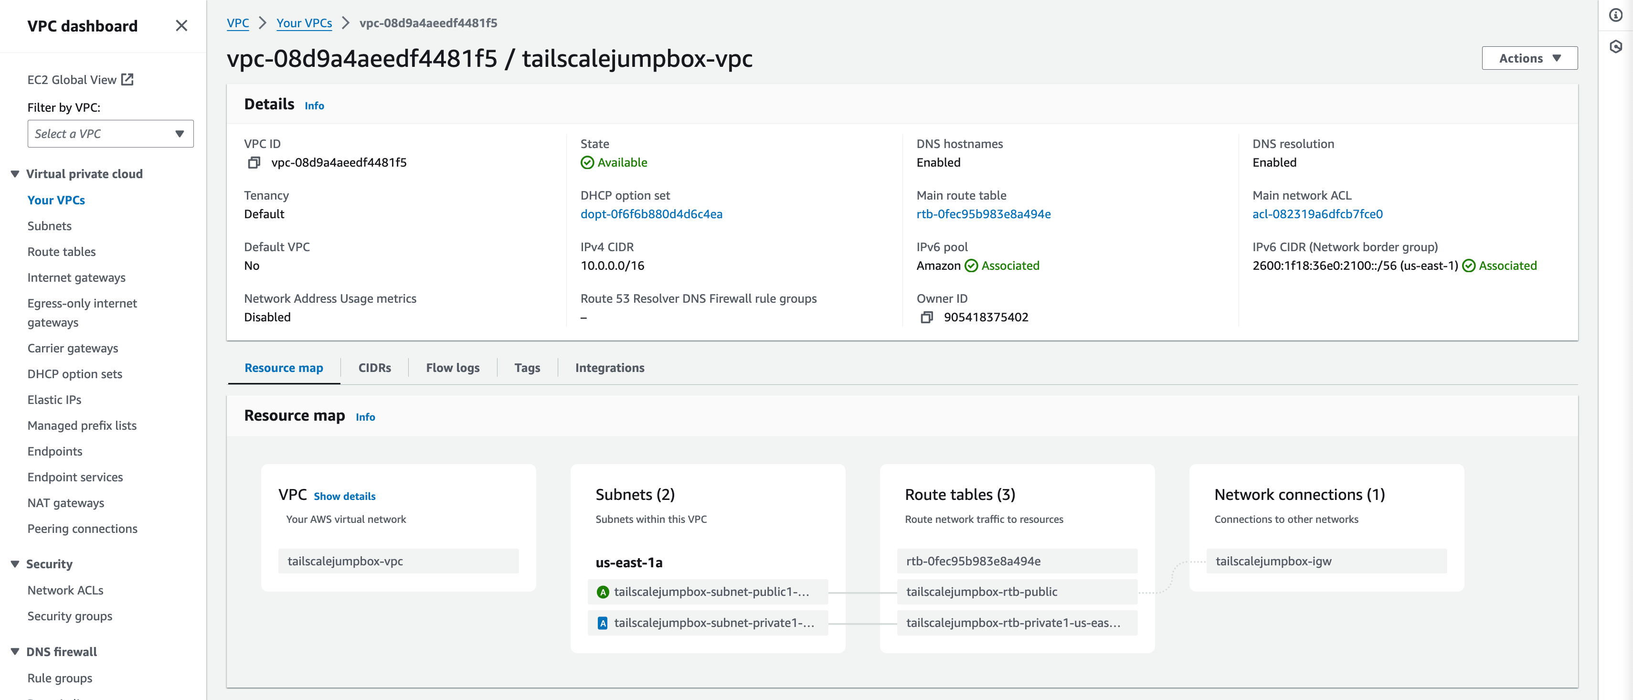Select tailscalejumpbox-igw under Network connections
Screen dimensions: 1633x700
coord(1273,561)
